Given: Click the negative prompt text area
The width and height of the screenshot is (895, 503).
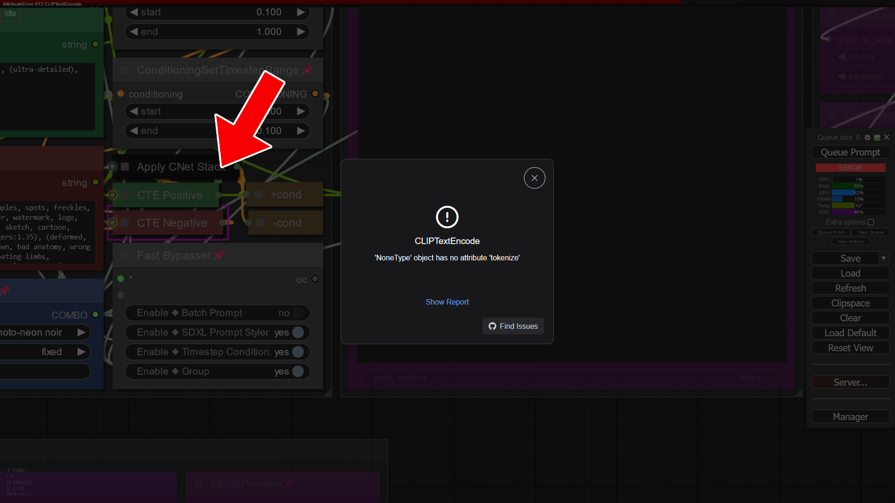Looking at the screenshot, I should (x=47, y=232).
